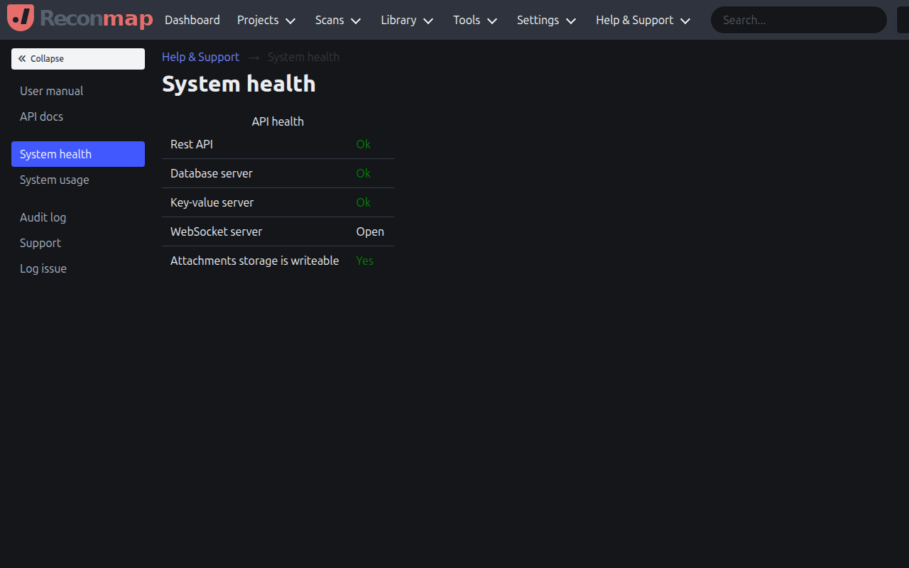Screen dimensions: 909x568
Task: Navigate to the Dashboard
Action: tap(192, 20)
